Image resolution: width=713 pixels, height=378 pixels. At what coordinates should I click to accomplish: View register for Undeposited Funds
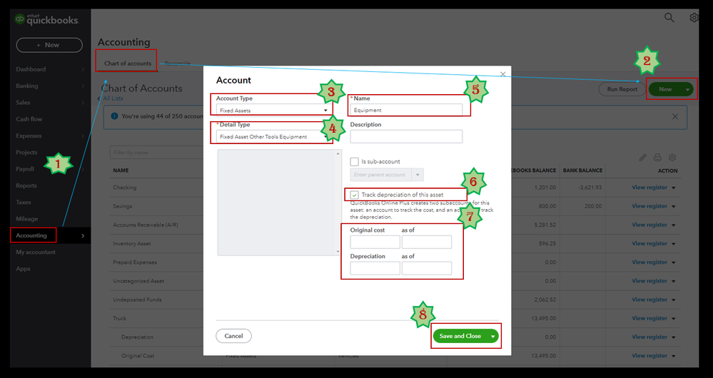(649, 300)
